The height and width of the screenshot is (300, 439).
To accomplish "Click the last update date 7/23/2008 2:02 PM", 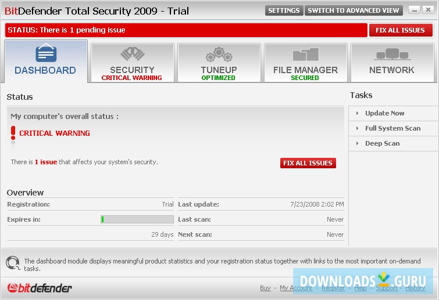I will point(317,204).
